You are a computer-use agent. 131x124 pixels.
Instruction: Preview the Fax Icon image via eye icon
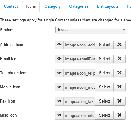coord(59,101)
